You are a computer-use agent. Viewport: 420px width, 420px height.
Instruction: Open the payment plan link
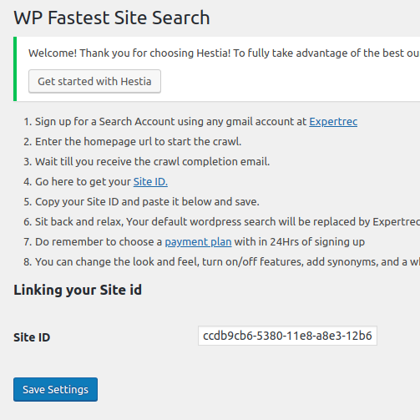(x=198, y=242)
